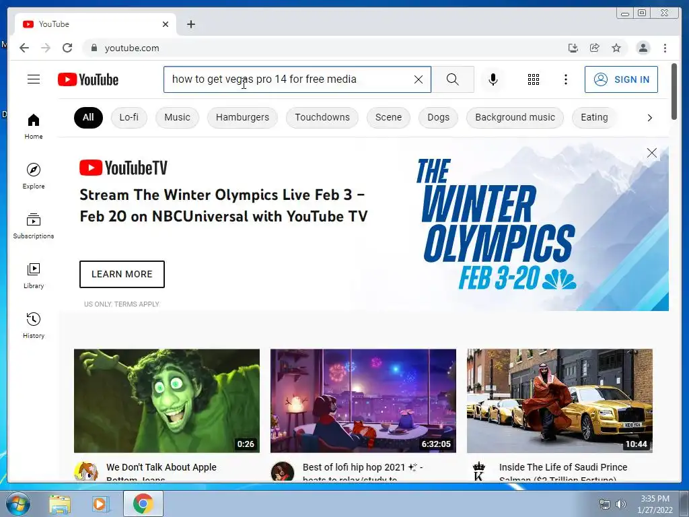The width and height of the screenshot is (689, 517).
Task: Click the YouTube logo
Action: [x=88, y=79]
